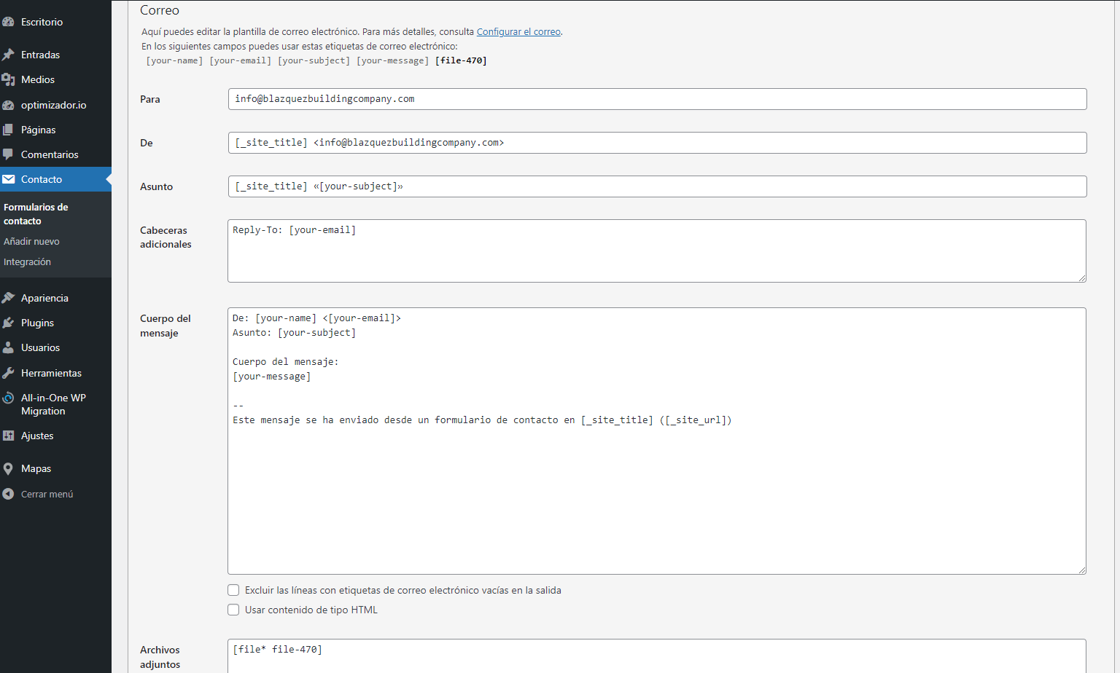Click the Herramientas wrench icon
The height and width of the screenshot is (673, 1120).
tap(8, 373)
